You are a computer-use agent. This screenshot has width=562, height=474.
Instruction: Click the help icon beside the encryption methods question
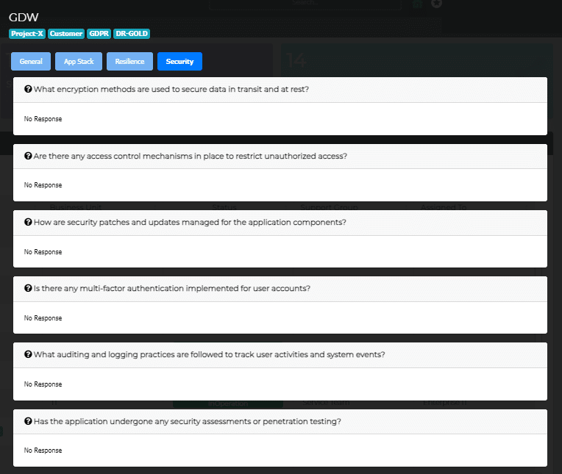(x=28, y=90)
